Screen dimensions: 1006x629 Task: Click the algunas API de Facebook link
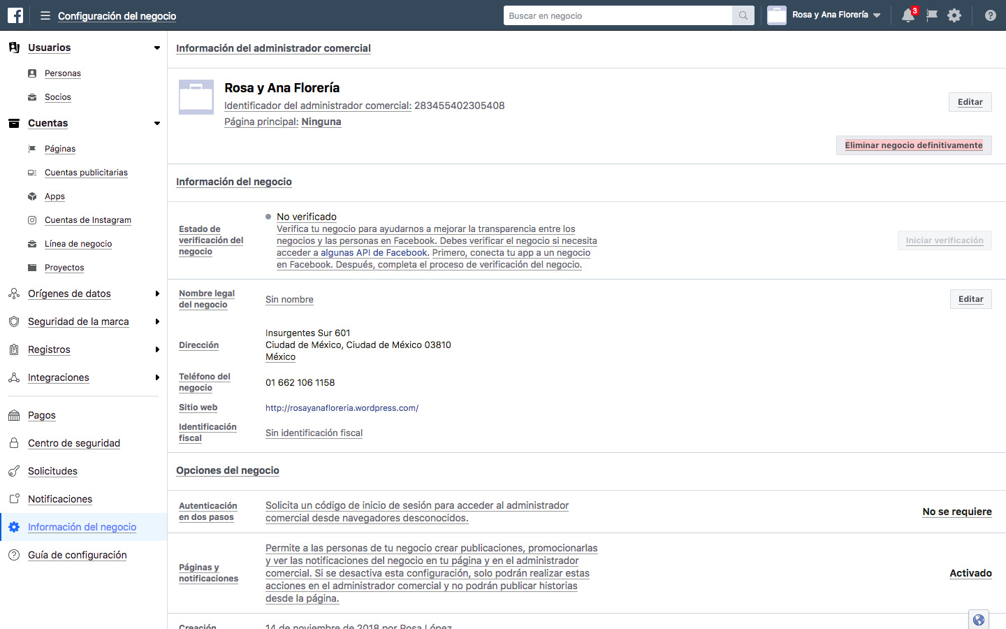(374, 253)
